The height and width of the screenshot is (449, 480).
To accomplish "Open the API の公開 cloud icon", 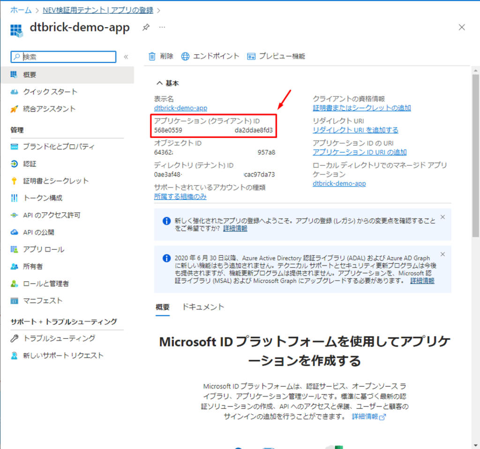I will coord(14,232).
